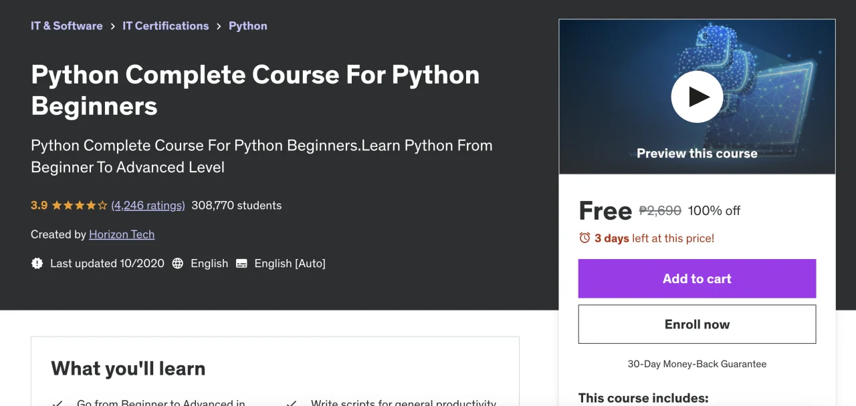This screenshot has width=856, height=406.
Task: Click the Preview this course label
Action: click(x=697, y=154)
